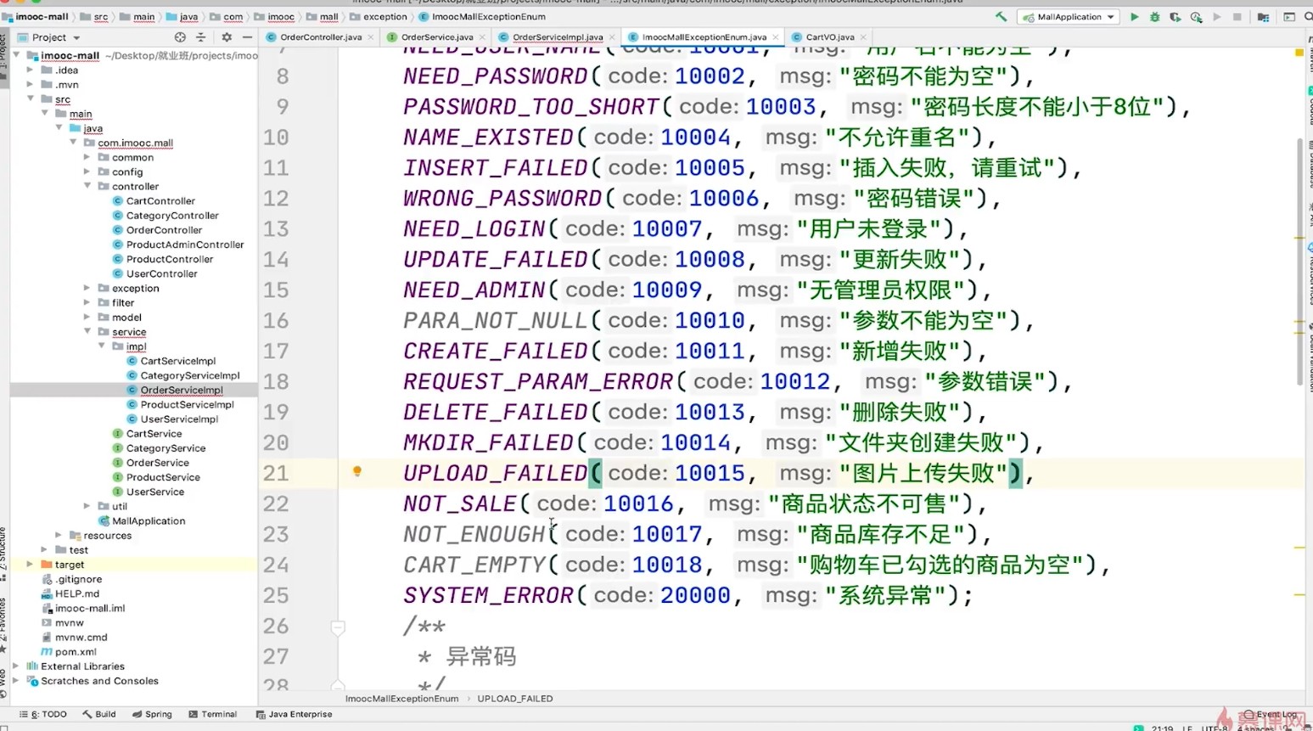
Task: Open the Spring tool window
Action: coord(153,714)
